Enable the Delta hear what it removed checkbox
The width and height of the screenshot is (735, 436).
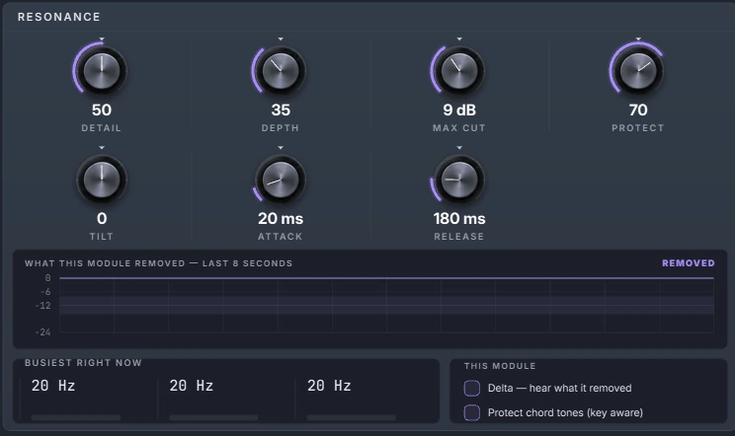[x=471, y=388]
